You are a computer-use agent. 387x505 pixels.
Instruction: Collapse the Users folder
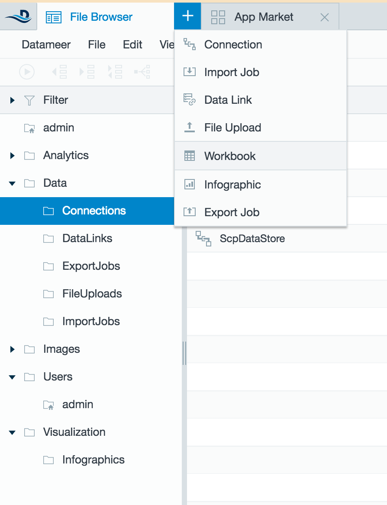[x=12, y=377]
